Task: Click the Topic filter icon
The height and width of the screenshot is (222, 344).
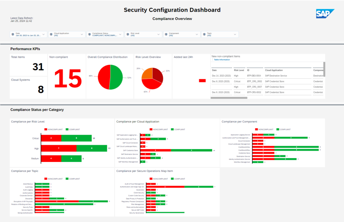Action: 204,35
